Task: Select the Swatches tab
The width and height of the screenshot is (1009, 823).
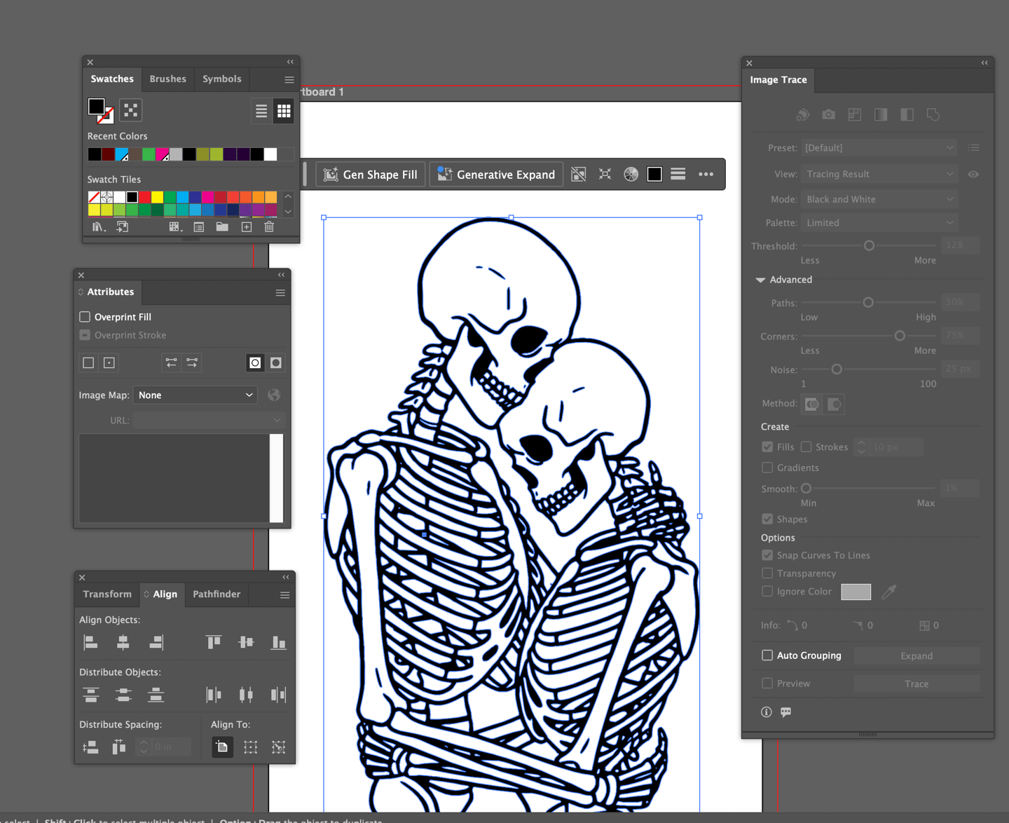Action: click(112, 79)
